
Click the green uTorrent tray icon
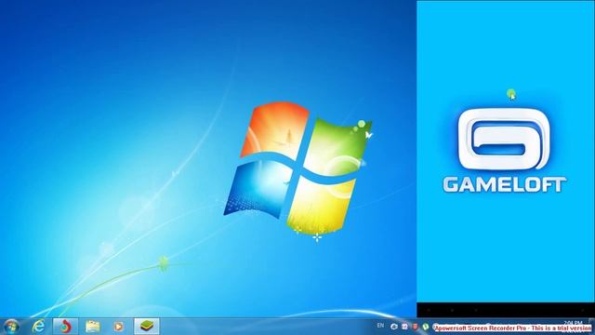coord(426,327)
